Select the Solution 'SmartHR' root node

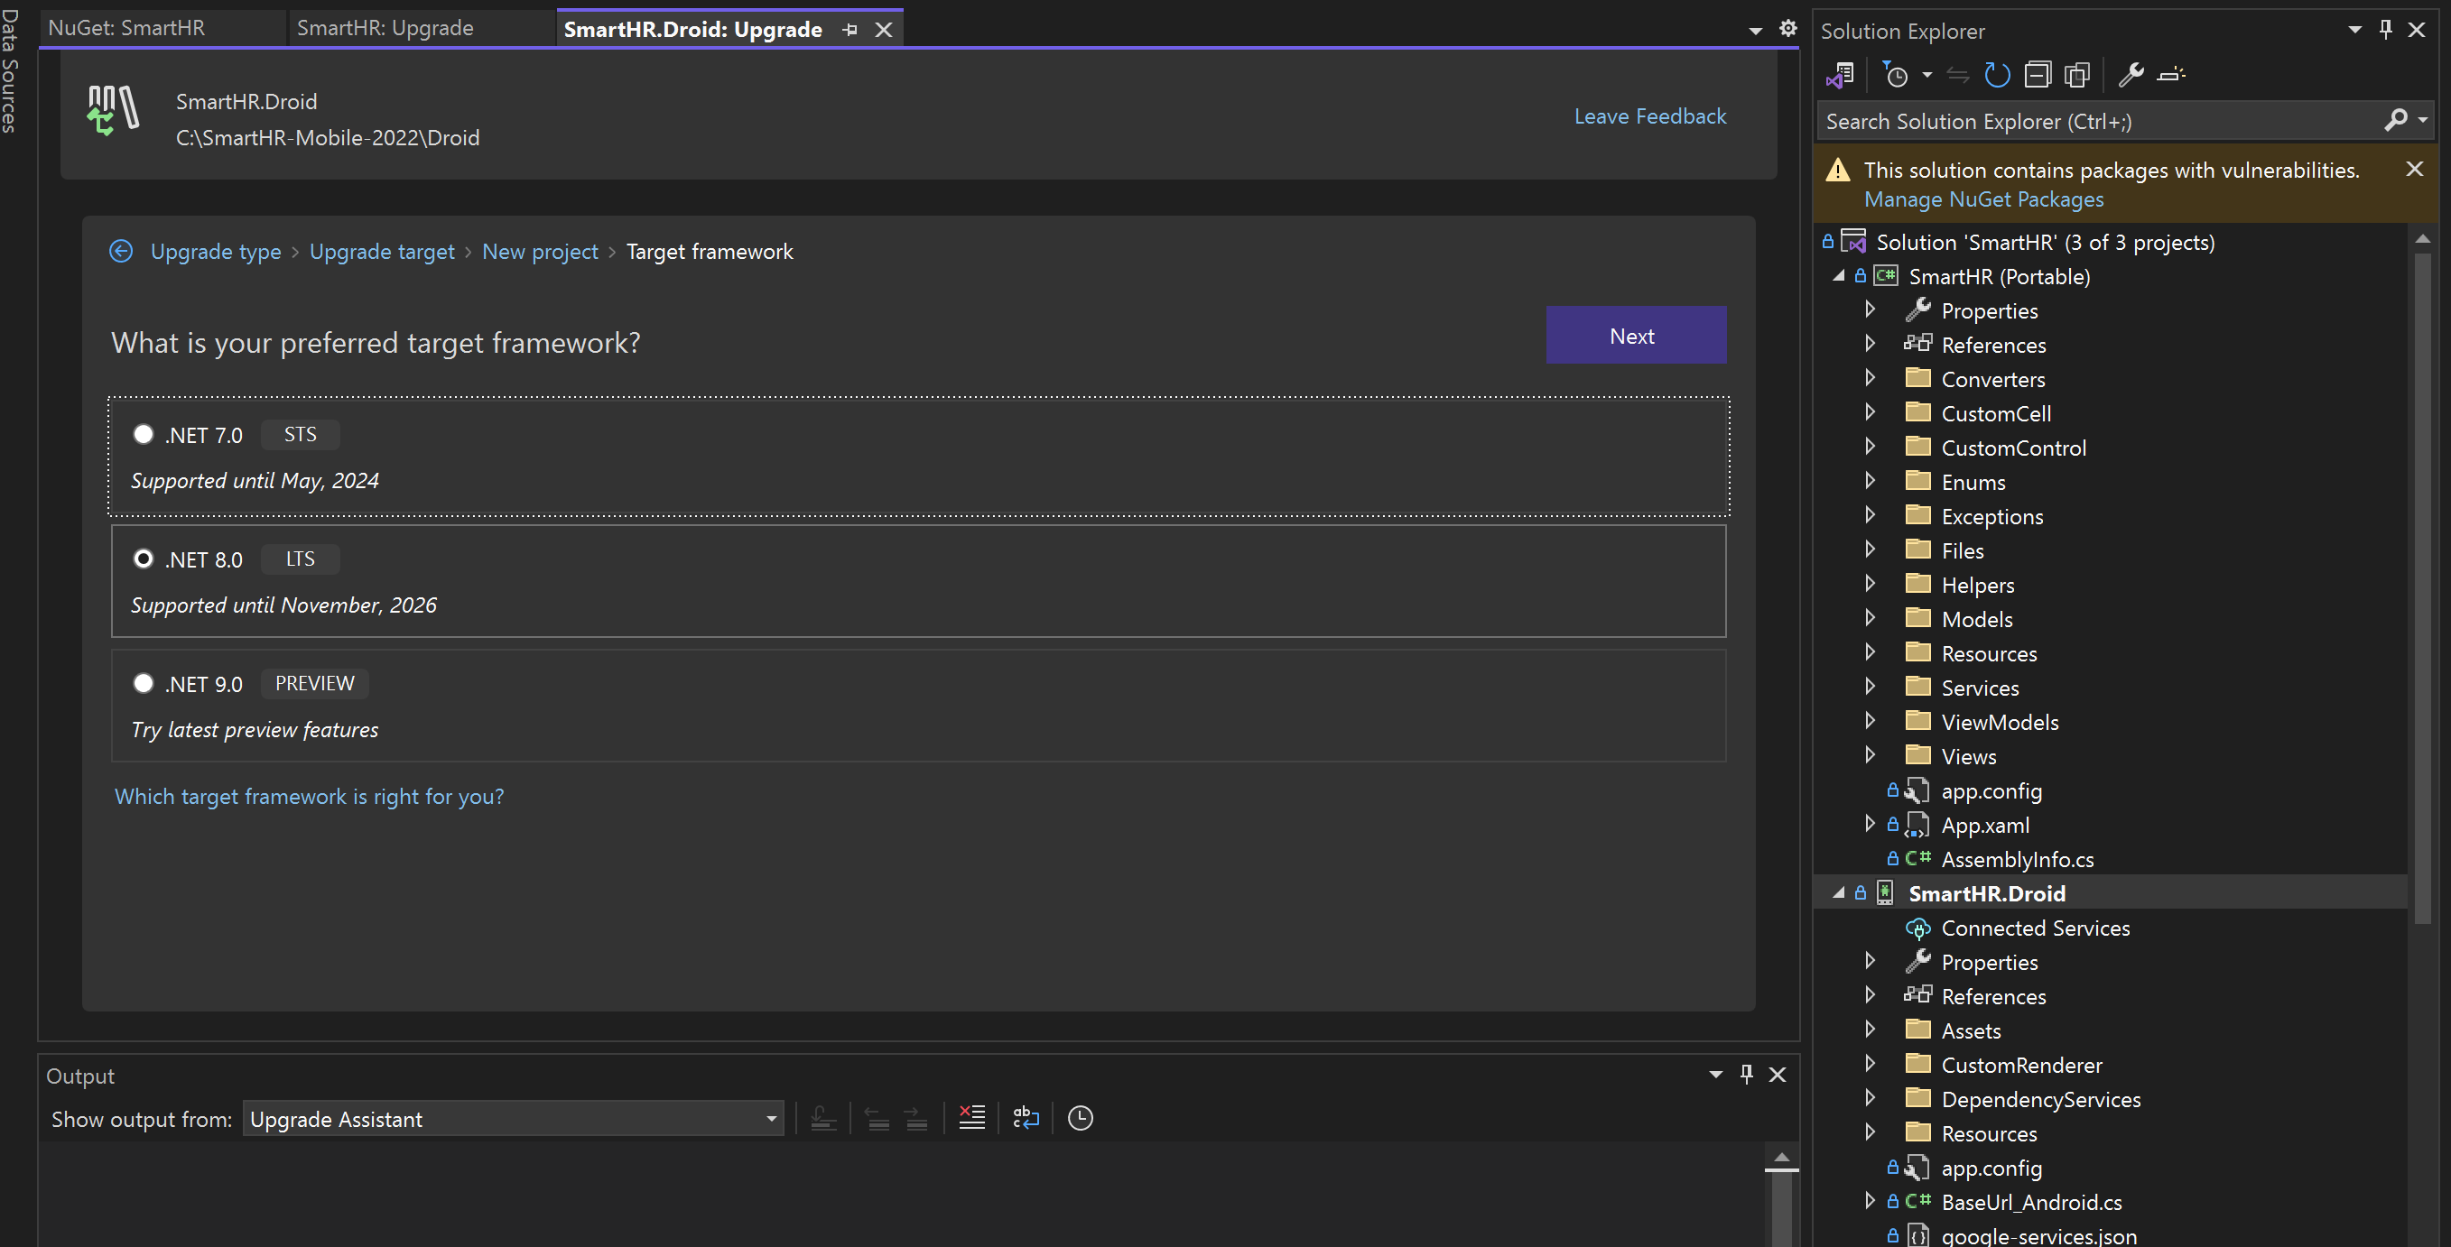pyautogui.click(x=2045, y=242)
